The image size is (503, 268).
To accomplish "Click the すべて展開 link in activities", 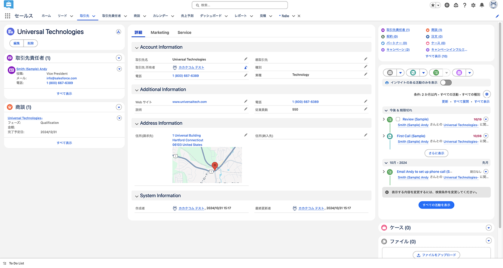I will click(x=461, y=101).
